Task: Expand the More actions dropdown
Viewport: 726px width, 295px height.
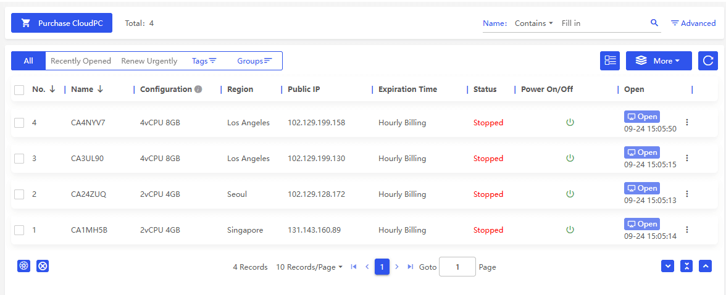Action: (x=659, y=60)
